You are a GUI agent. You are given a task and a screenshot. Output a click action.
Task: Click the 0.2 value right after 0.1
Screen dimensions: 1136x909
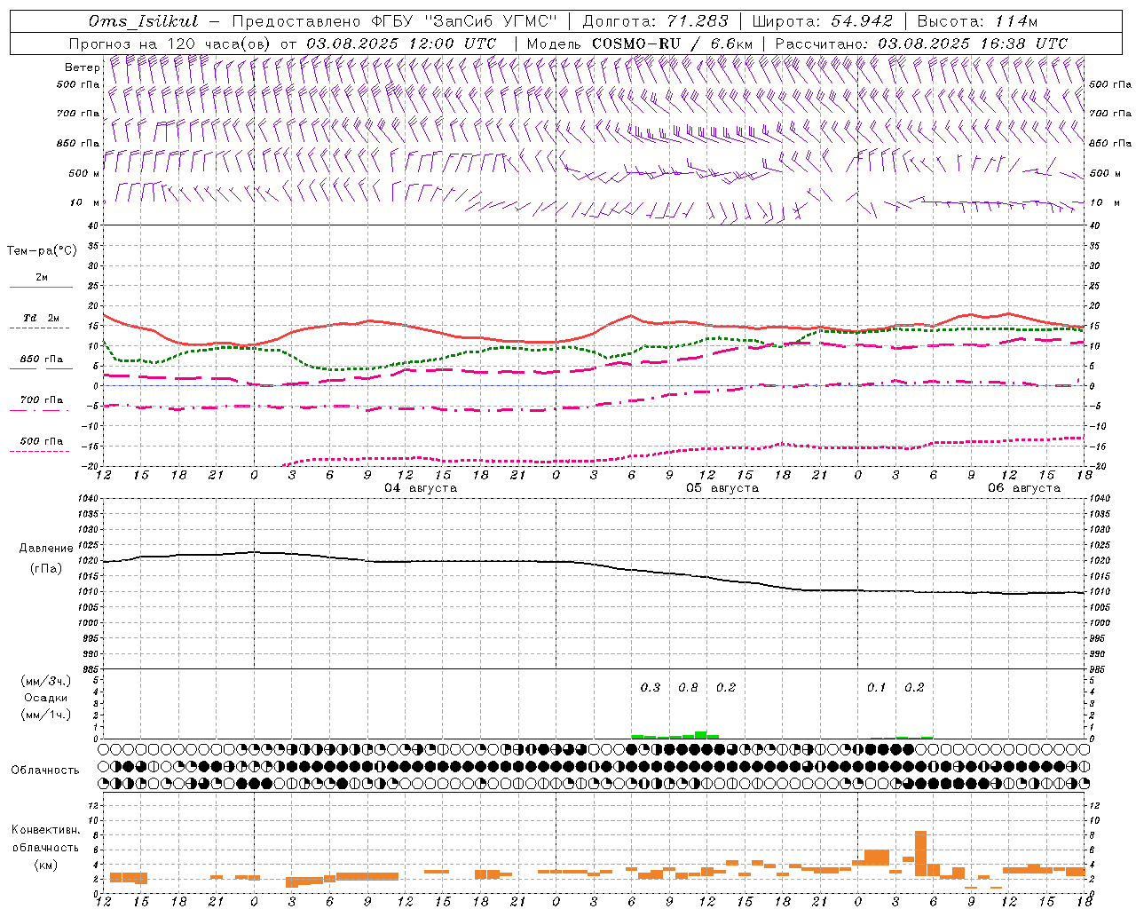(x=914, y=687)
